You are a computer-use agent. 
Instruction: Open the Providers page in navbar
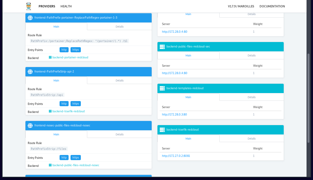(x=47, y=6)
